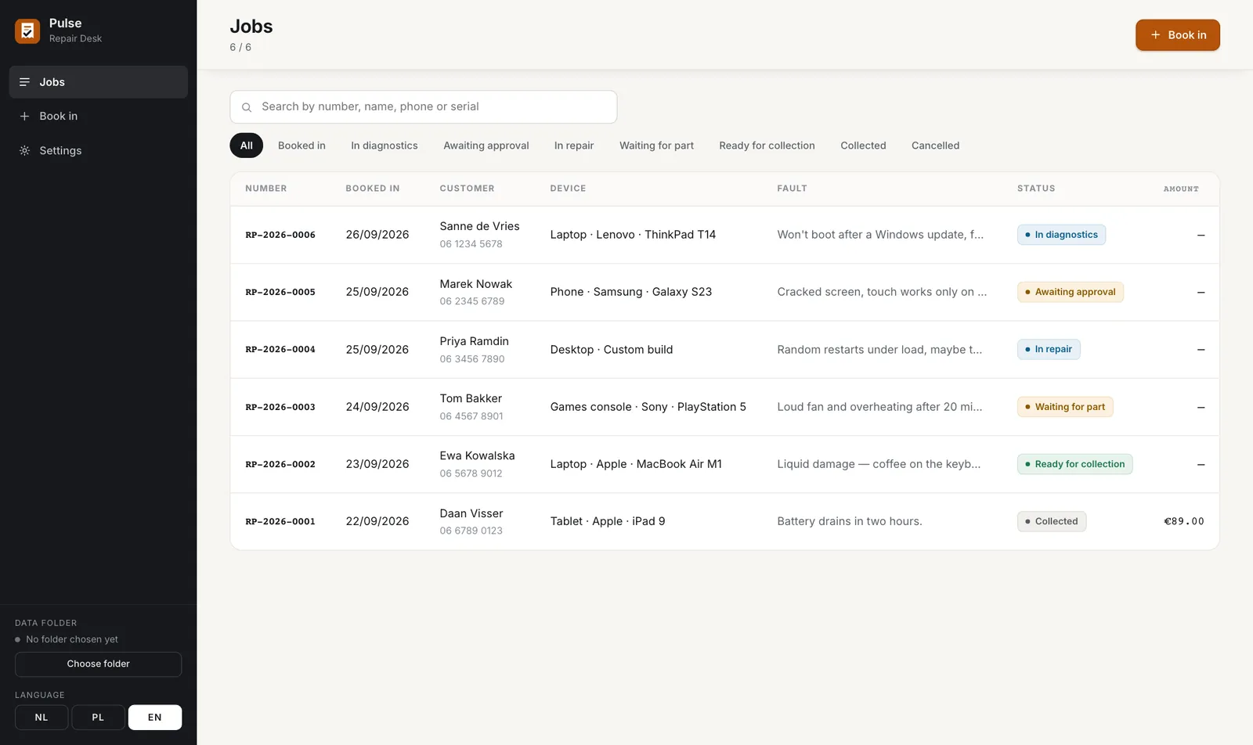The height and width of the screenshot is (745, 1253).
Task: Click customer Daan Visser
Action: [471, 513]
